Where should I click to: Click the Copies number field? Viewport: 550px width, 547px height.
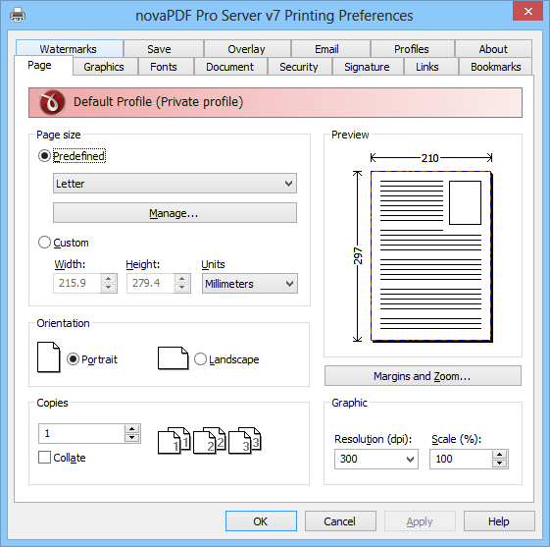click(81, 433)
